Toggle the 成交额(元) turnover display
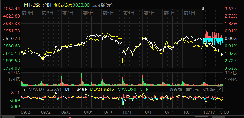This screenshot has width=244, height=118. click(102, 5)
